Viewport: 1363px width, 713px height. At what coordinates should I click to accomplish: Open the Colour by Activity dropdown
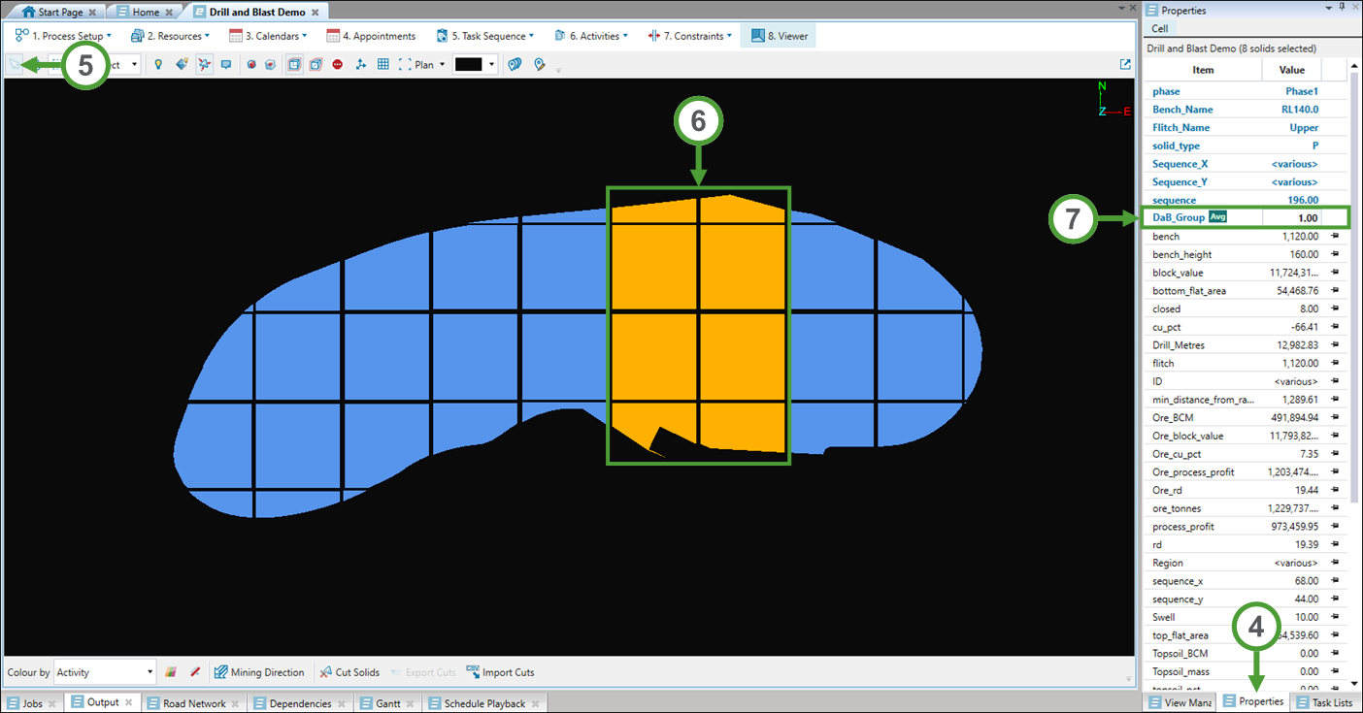[105, 671]
